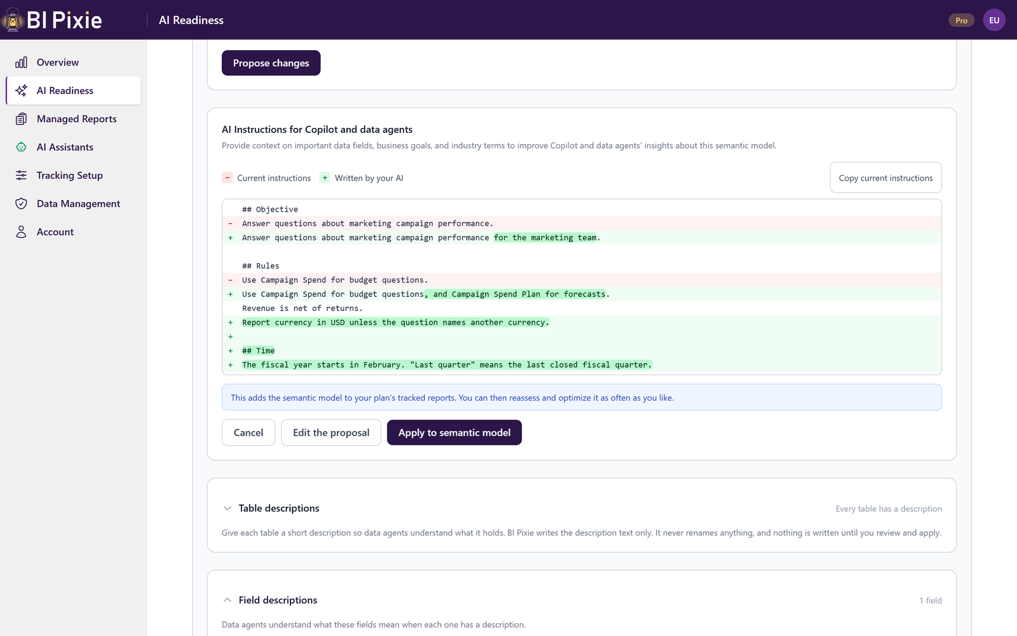This screenshot has height=636, width=1017.
Task: Click the "## Objective" line in diff
Action: tap(582, 209)
